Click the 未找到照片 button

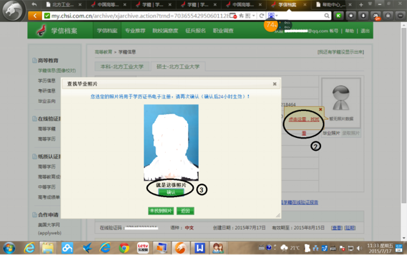point(161,211)
